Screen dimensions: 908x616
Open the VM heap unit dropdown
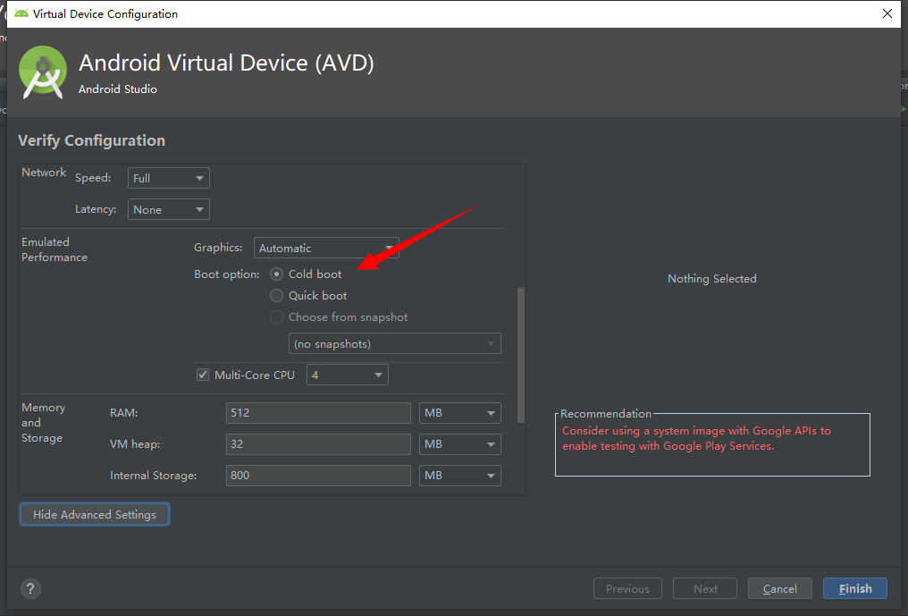pyautogui.click(x=459, y=444)
